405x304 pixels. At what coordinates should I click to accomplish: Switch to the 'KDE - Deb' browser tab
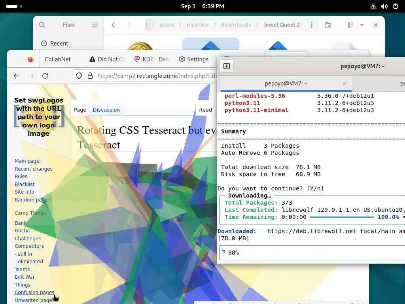click(152, 59)
